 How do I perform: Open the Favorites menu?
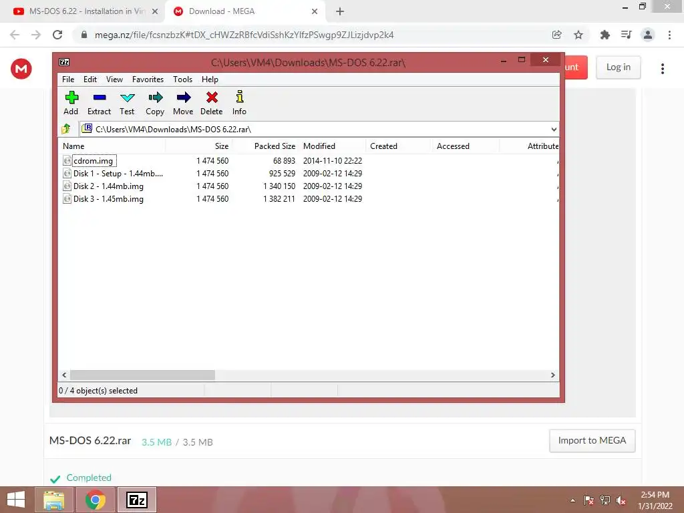point(148,79)
